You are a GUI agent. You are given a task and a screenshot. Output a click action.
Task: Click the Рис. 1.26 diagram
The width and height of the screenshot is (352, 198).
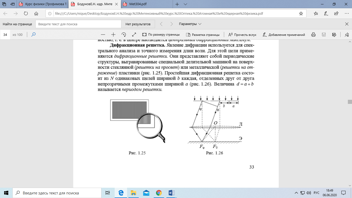[215, 122]
